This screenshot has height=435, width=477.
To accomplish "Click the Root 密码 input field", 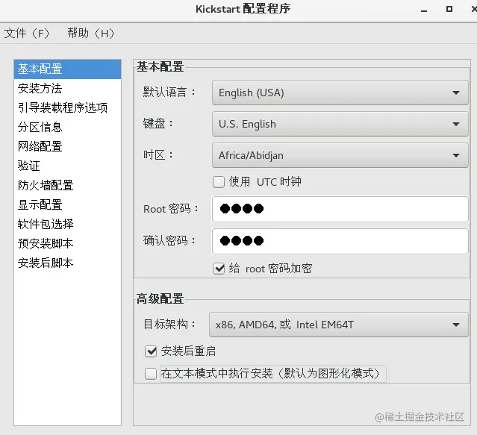I will [340, 209].
